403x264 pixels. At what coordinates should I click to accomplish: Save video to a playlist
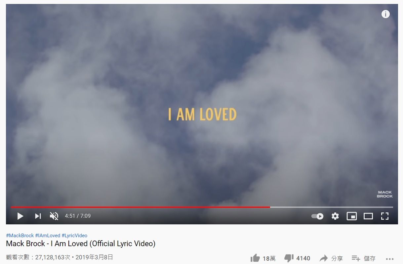(x=363, y=258)
